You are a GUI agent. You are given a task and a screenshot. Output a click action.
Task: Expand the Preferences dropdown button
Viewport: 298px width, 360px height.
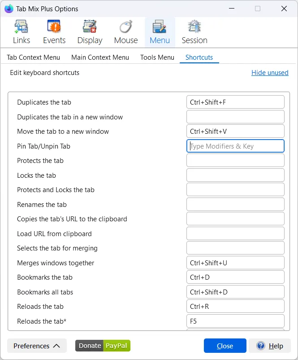[x=37, y=346]
